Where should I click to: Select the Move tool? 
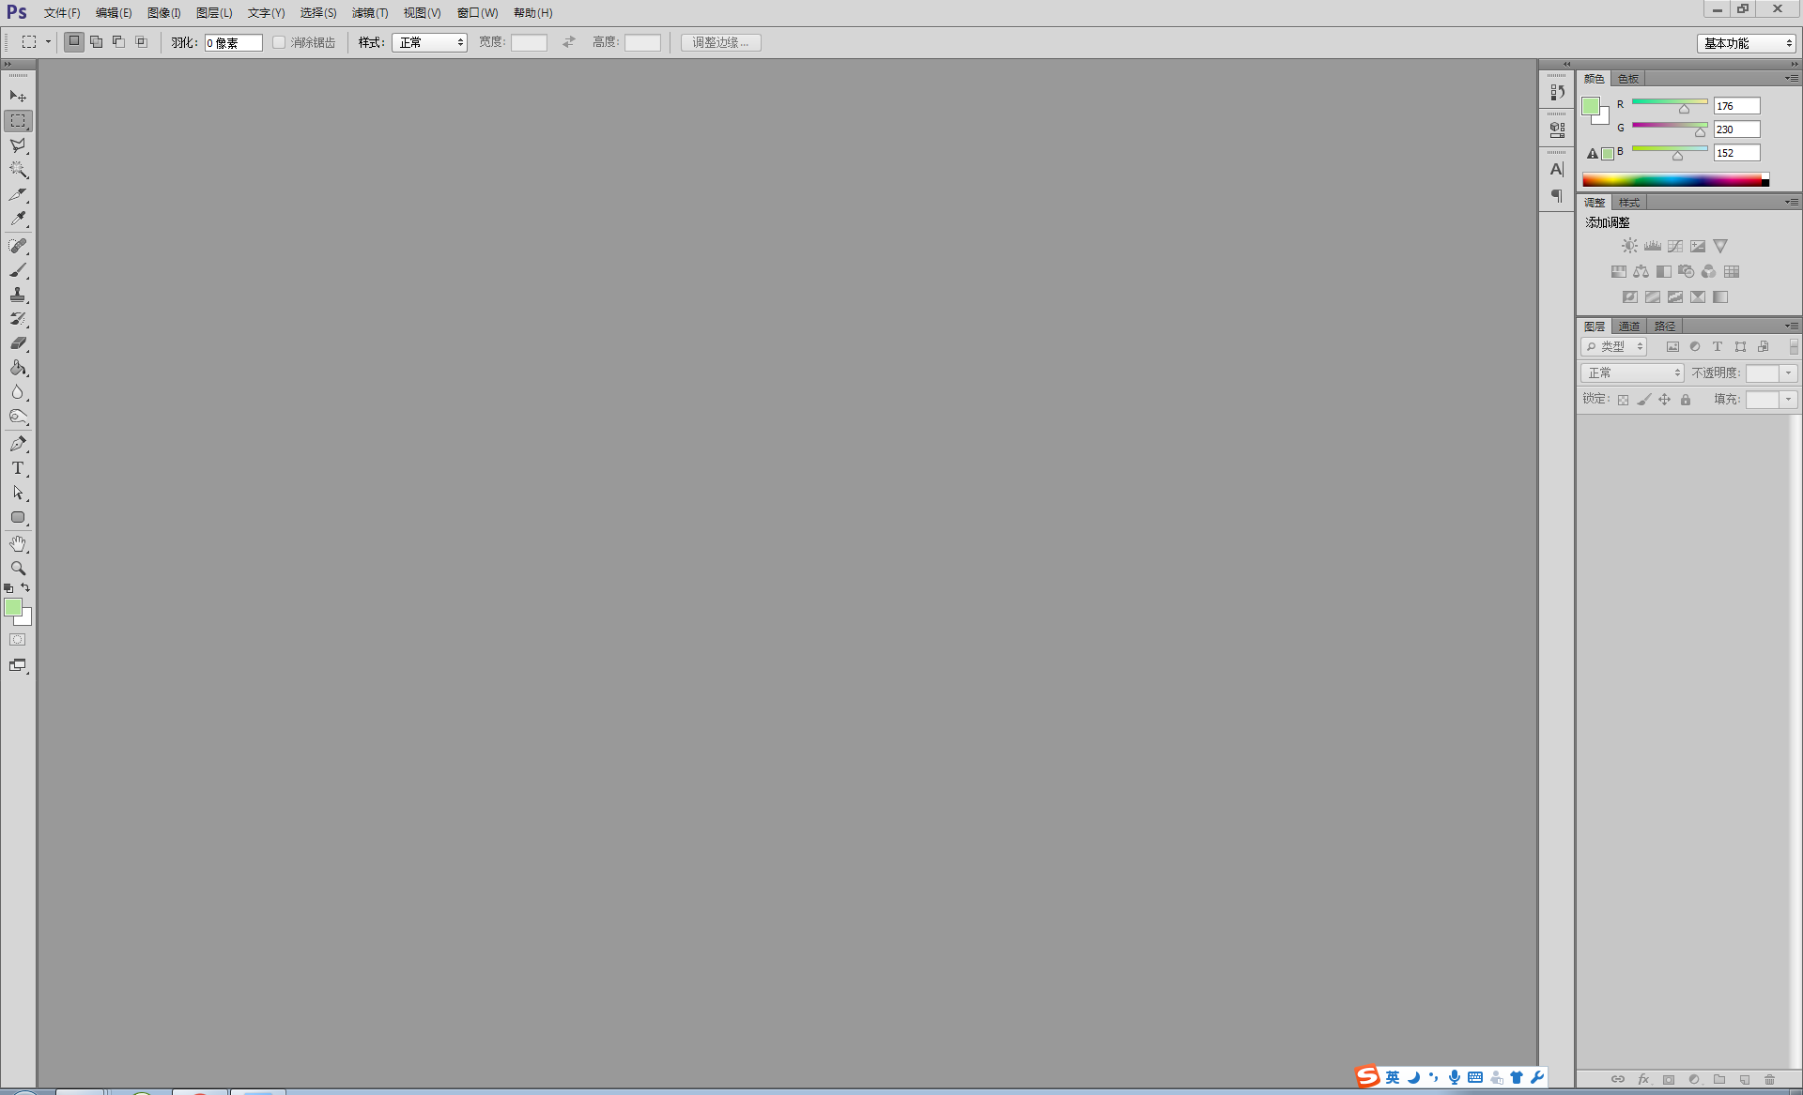(x=18, y=97)
